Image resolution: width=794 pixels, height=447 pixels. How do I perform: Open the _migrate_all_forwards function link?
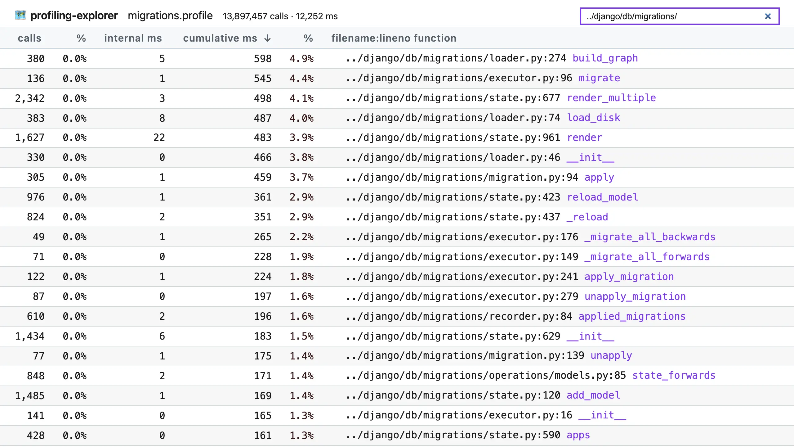[647, 257]
